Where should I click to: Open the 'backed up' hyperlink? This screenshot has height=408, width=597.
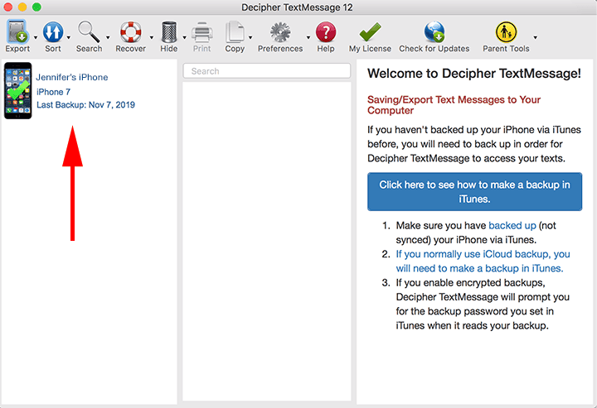[x=512, y=225]
